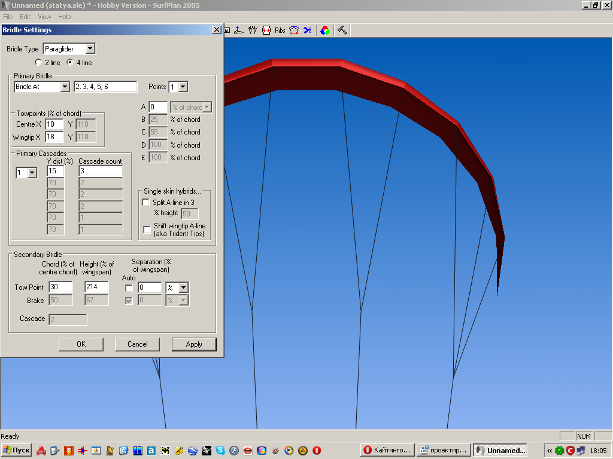Click the Cancel button

tap(137, 344)
